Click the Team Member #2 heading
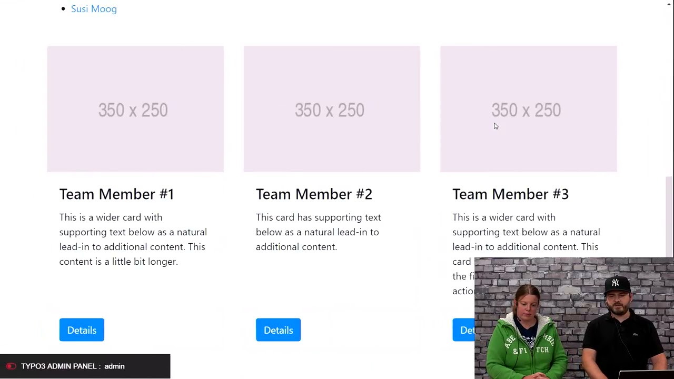 [x=314, y=194]
